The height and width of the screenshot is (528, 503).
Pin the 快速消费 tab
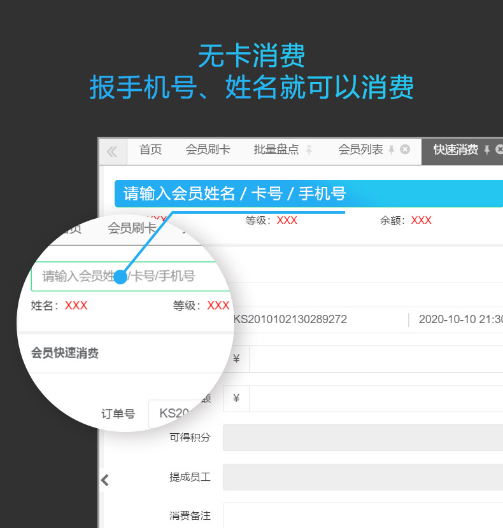click(x=487, y=150)
